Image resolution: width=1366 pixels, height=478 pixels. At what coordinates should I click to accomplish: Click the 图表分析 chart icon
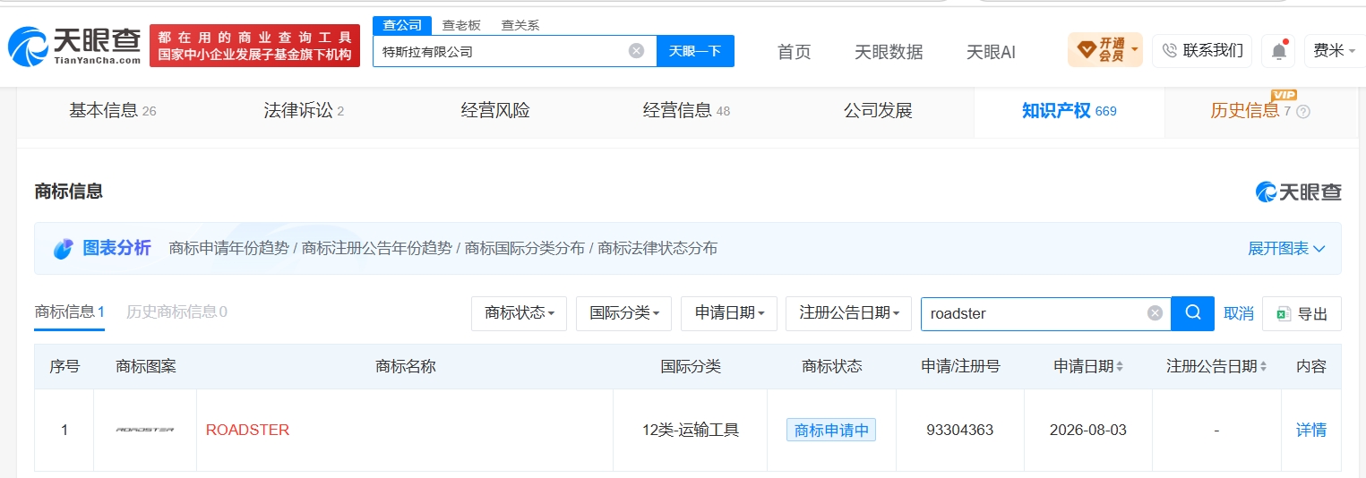tap(63, 249)
